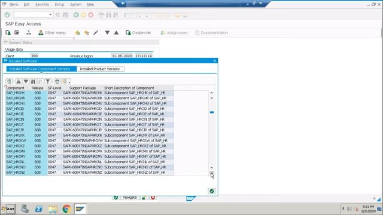Screen dimensions: 383x215
Task: Close the Installed Software dialog
Action: coord(215,61)
